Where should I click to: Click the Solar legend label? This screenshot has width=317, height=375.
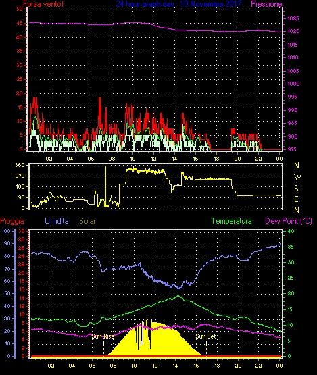pyautogui.click(x=87, y=221)
